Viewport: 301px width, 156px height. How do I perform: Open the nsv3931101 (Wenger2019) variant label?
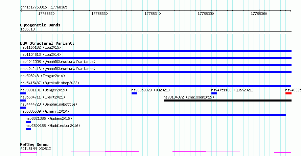44,90
